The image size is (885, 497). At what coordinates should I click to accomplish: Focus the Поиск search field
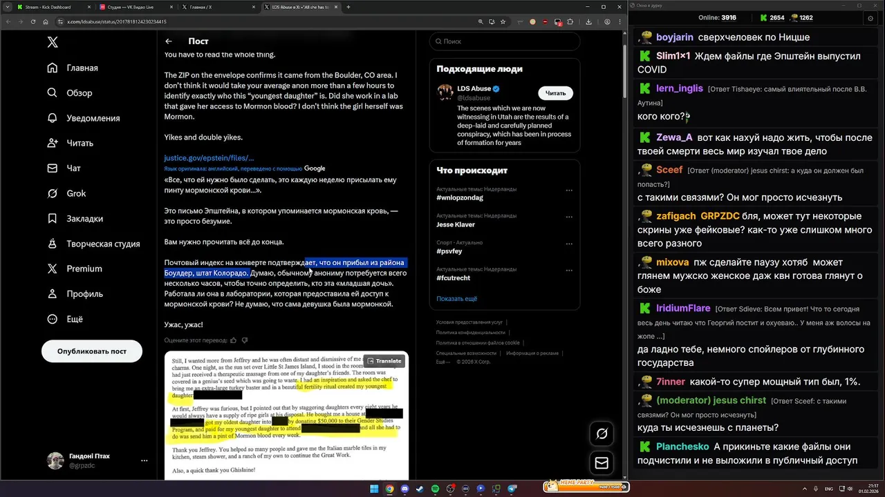point(505,41)
